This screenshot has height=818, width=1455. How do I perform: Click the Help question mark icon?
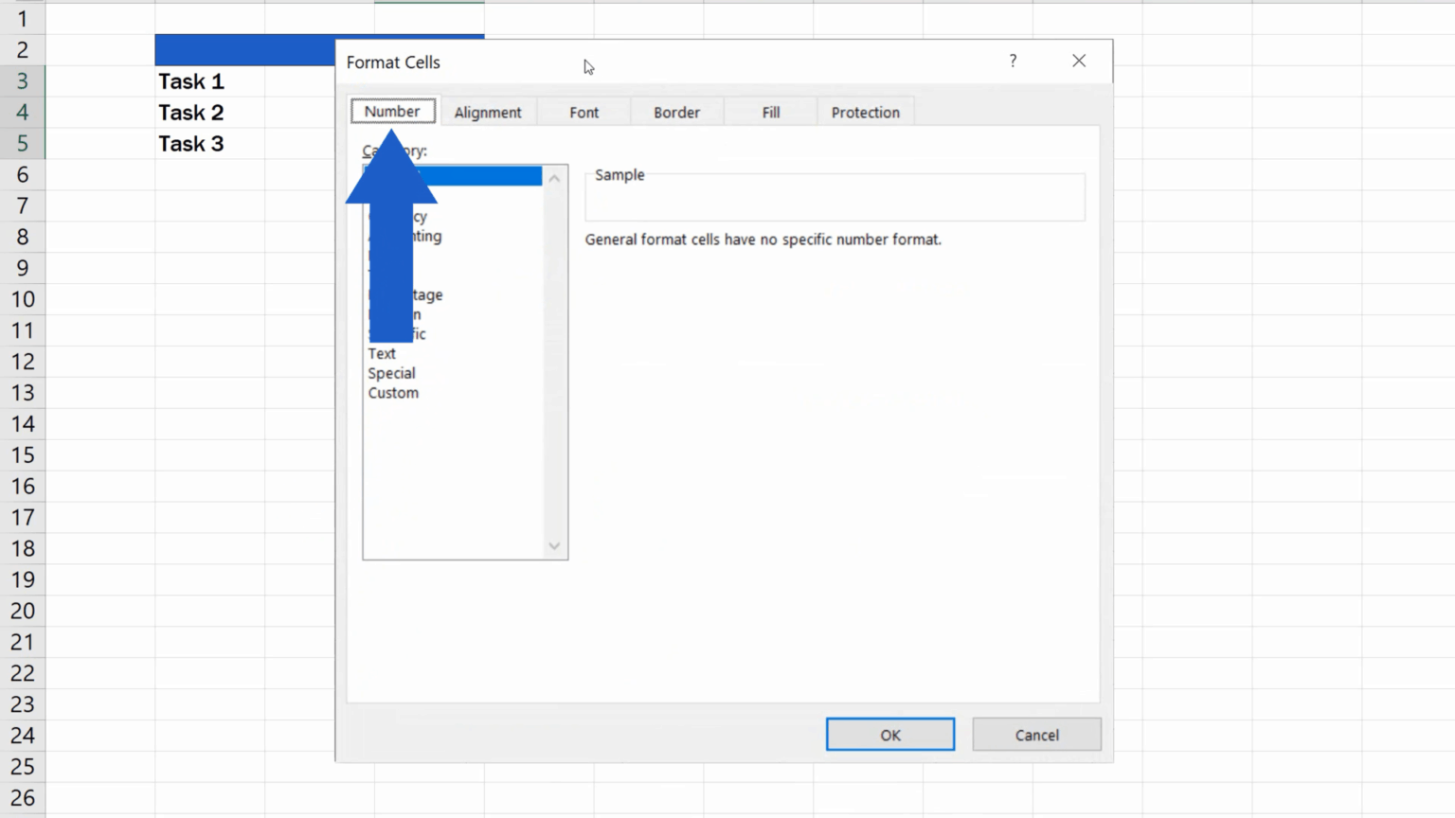1012,61
